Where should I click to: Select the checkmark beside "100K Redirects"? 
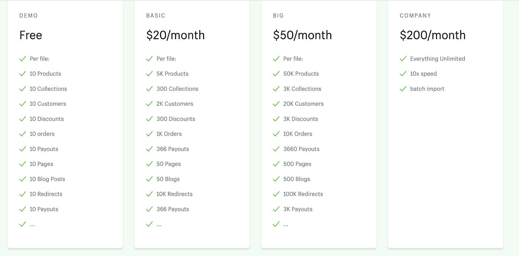(x=276, y=194)
